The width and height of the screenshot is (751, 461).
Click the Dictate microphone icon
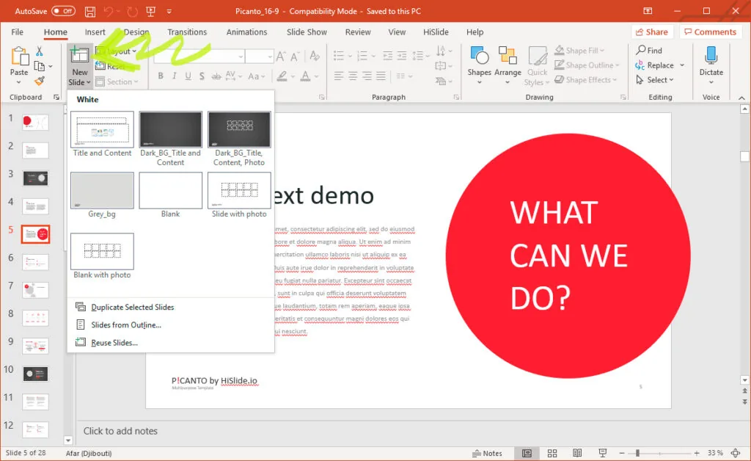point(711,56)
